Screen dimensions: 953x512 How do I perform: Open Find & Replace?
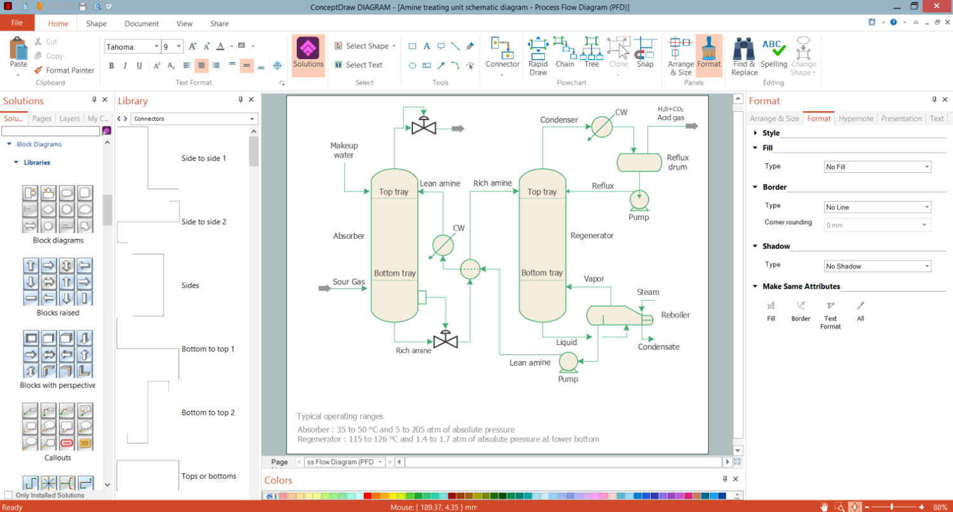click(x=744, y=55)
